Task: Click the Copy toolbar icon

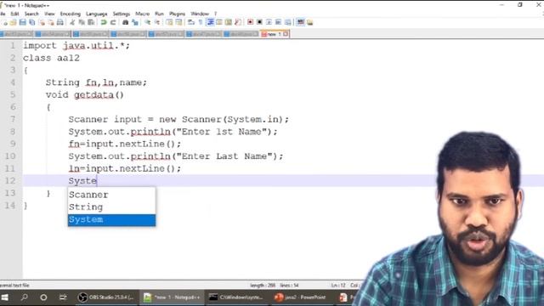Action: 82,23
